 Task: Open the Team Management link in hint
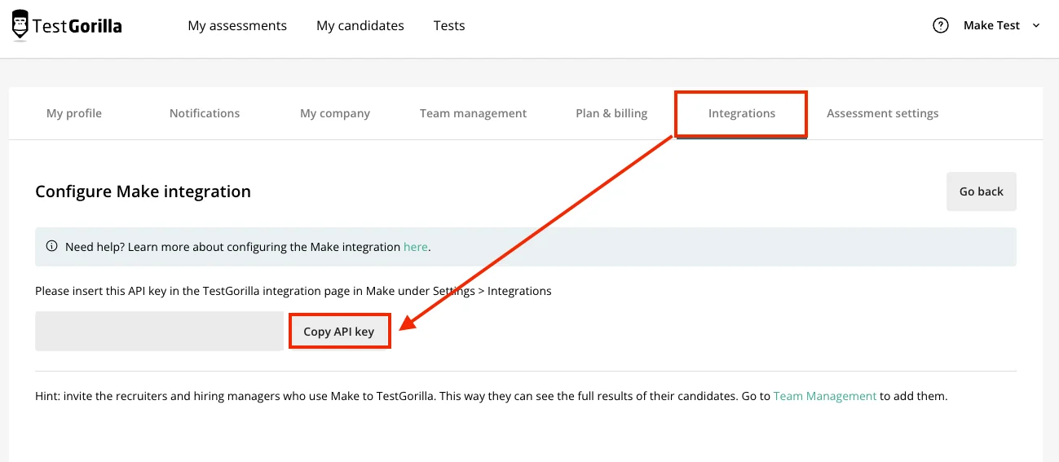[x=825, y=396]
